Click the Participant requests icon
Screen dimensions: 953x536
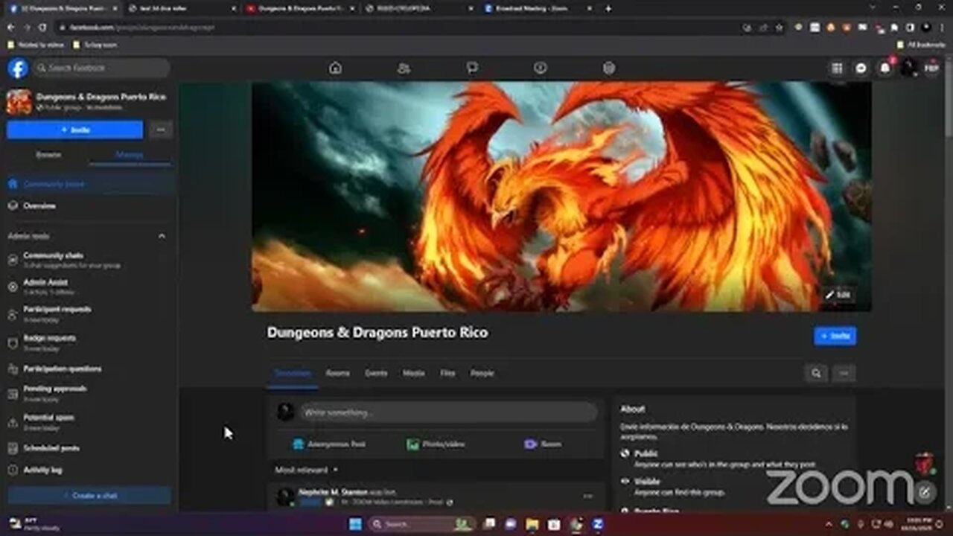point(13,313)
